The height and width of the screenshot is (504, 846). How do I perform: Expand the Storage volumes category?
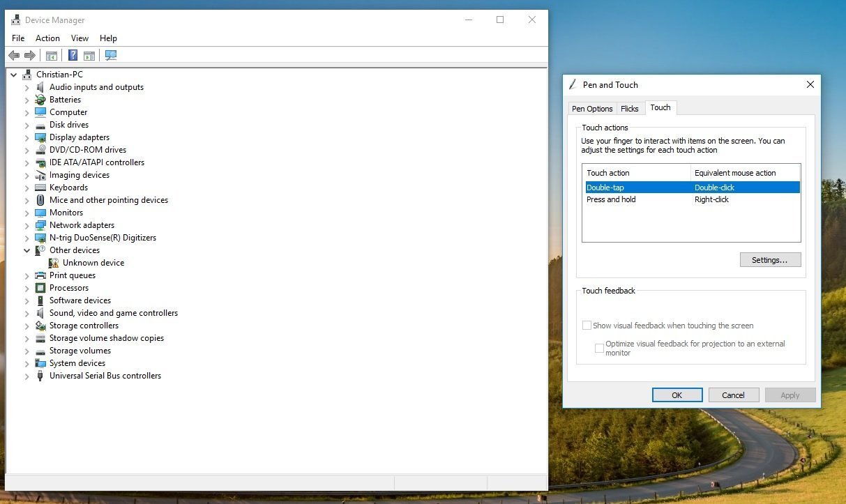27,351
